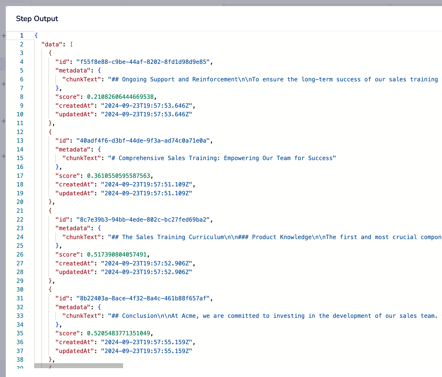Click the plus icon beside line 1

coord(4,36)
